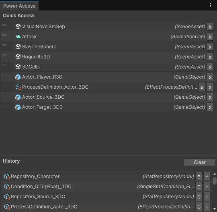The image size is (217, 212).
Task: Remove Actor_Source_3DC with its x button
Action: [210, 97]
